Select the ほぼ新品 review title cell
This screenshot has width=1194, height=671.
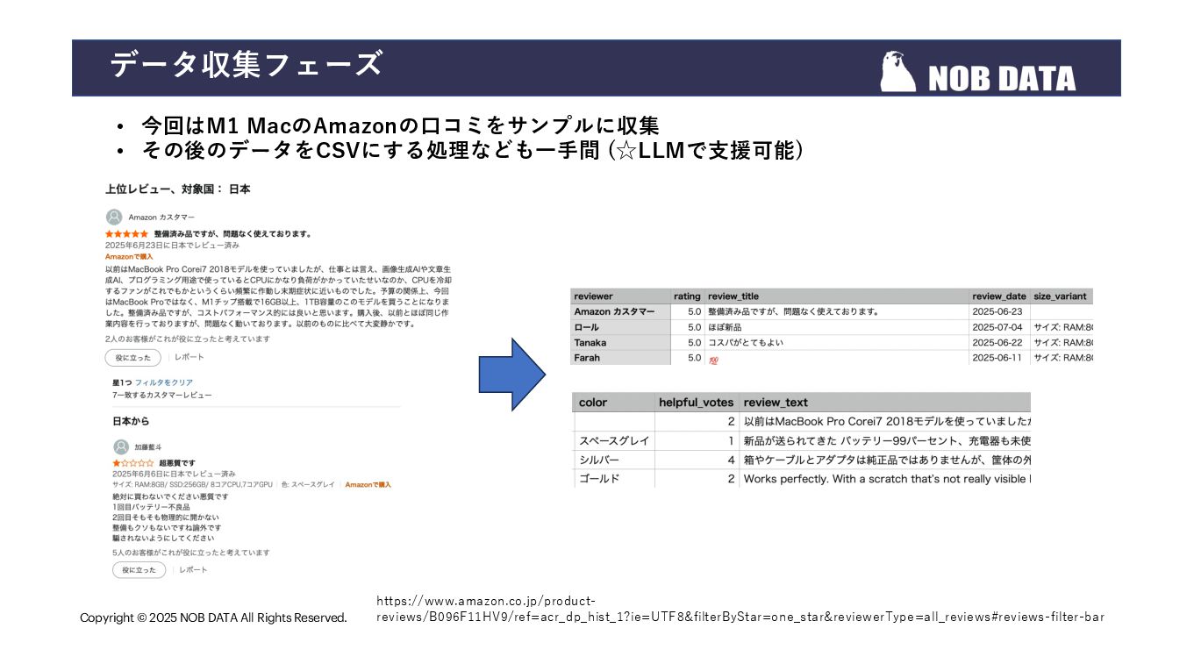(837, 327)
